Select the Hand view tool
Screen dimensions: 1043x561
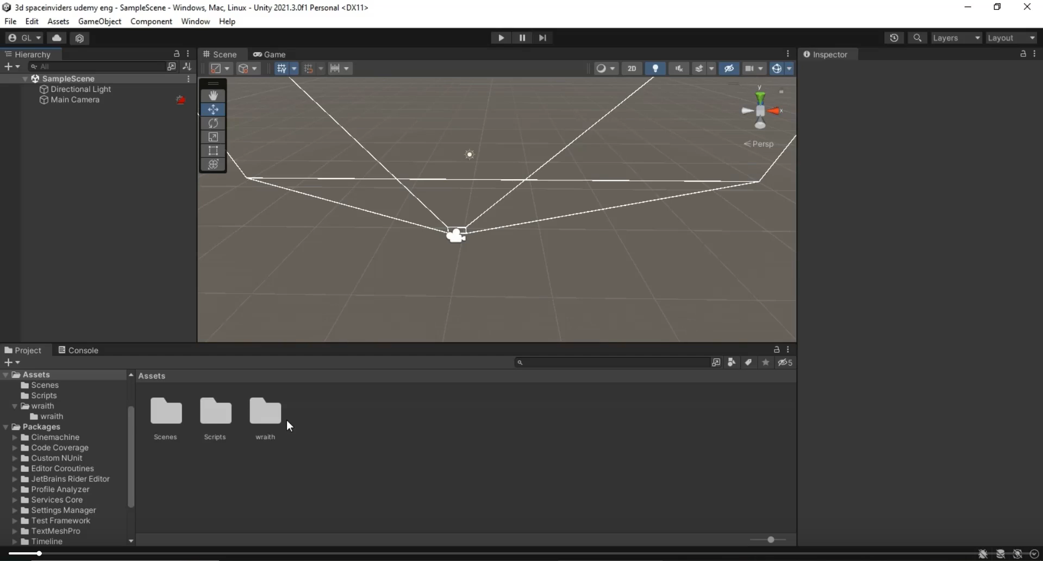coord(213,96)
